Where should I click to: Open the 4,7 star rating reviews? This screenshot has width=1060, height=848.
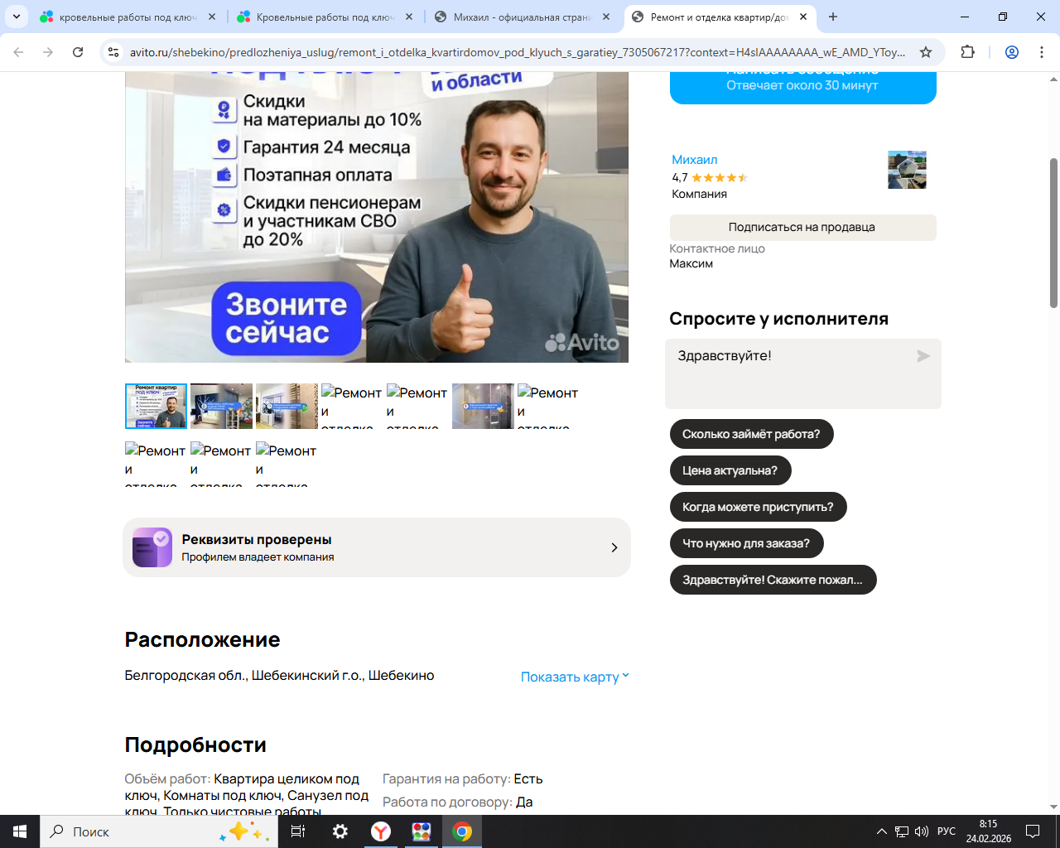710,177
